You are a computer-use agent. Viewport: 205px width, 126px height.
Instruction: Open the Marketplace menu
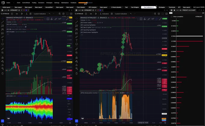coord(65,3)
